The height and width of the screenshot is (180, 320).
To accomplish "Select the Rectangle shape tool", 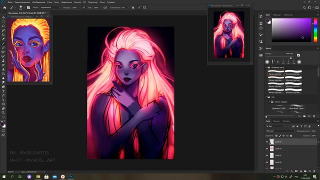I will coord(3,104).
